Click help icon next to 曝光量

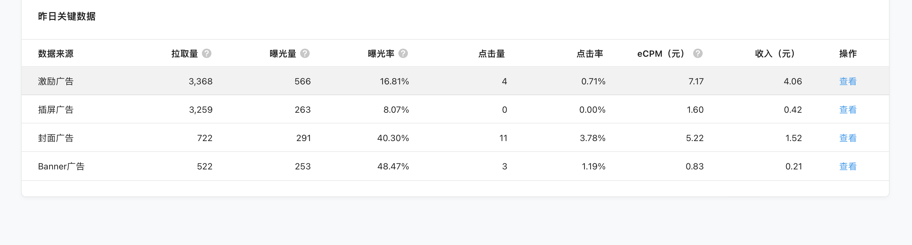[x=305, y=53]
